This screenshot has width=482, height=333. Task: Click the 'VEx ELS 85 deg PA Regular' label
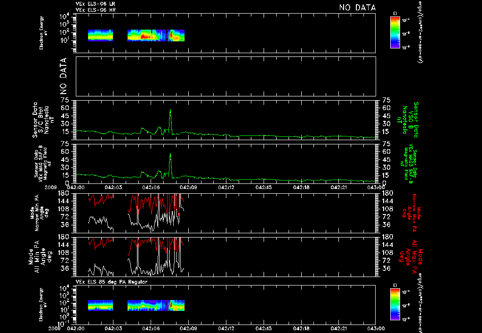click(112, 282)
